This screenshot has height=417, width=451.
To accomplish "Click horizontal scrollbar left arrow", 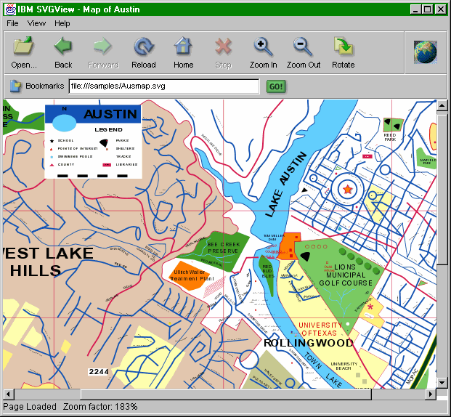I will click(x=7, y=394).
